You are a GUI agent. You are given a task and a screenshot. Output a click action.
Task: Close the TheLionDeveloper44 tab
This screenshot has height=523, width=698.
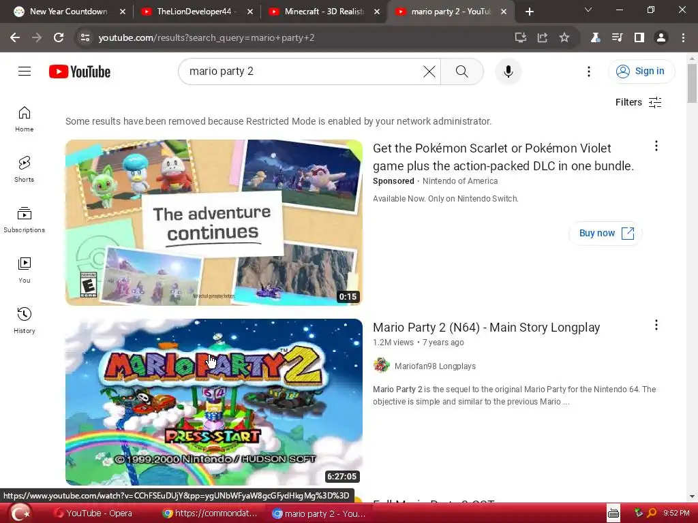(249, 12)
